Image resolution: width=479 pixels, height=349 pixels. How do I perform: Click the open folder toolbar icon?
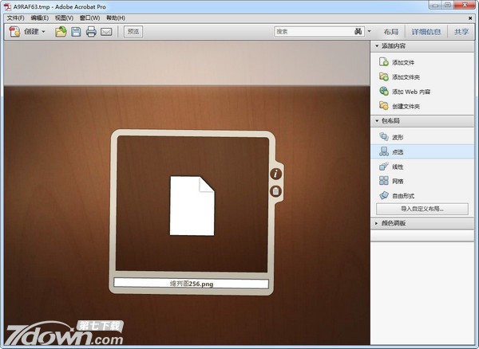tap(61, 32)
